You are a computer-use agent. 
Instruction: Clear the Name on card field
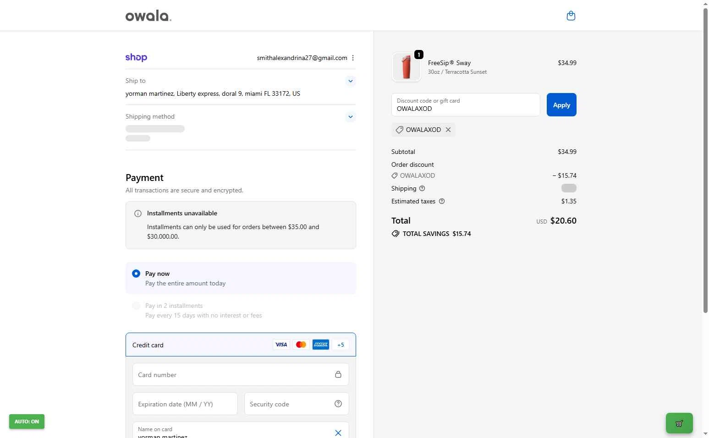(338, 433)
